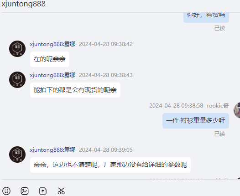
Task: Click rookie奇's avatar at the right edge
Action: tap(237, 110)
